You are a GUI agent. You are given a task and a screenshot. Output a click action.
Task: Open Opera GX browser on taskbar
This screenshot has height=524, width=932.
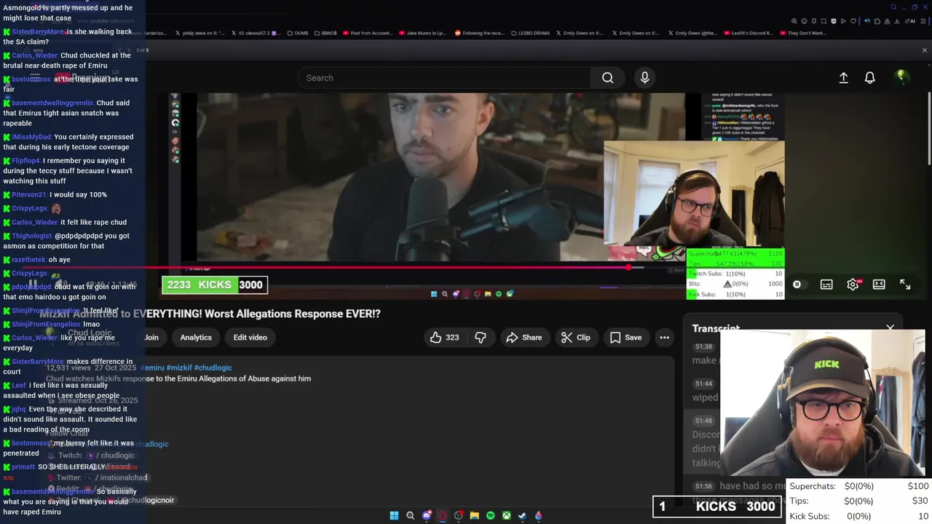pyautogui.click(x=442, y=515)
